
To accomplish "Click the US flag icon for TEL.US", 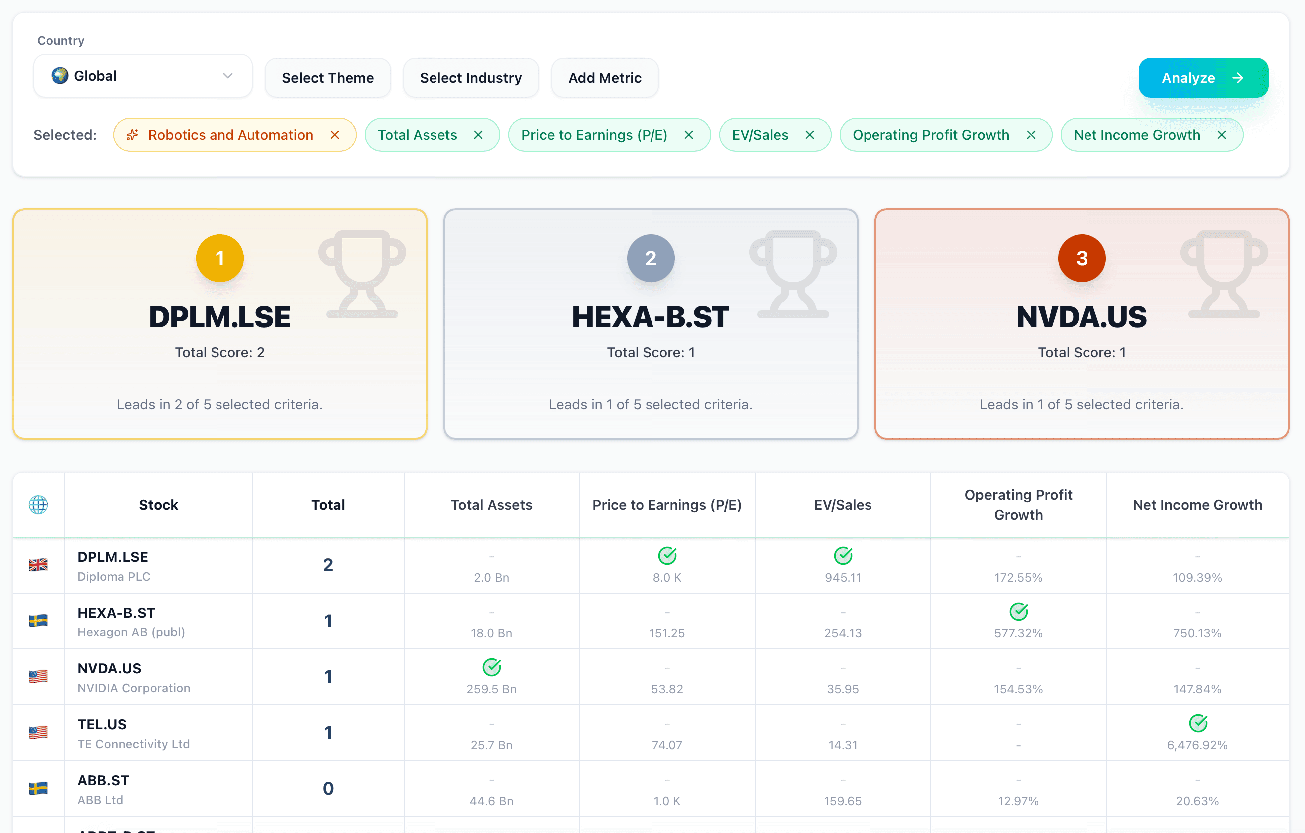I will pyautogui.click(x=38, y=732).
